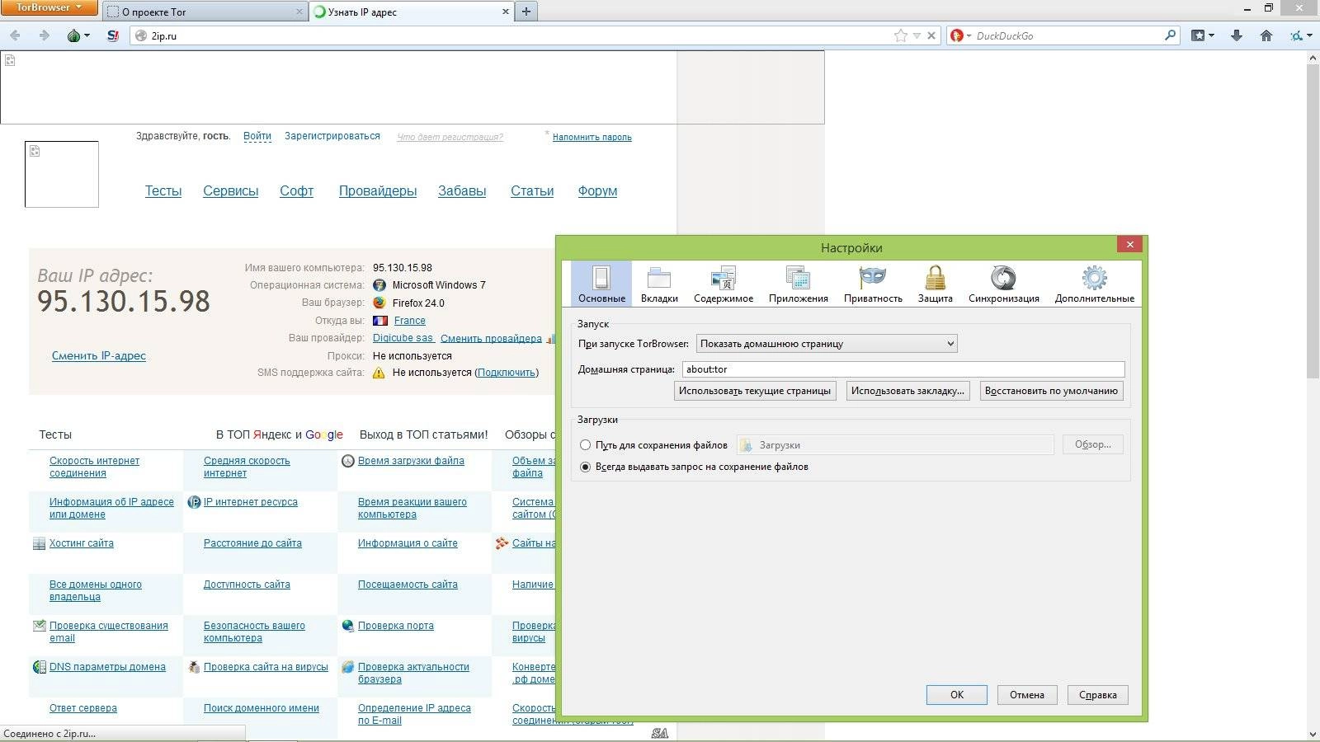
Task: Open the Дополнительные gear panel
Action: click(x=1094, y=284)
